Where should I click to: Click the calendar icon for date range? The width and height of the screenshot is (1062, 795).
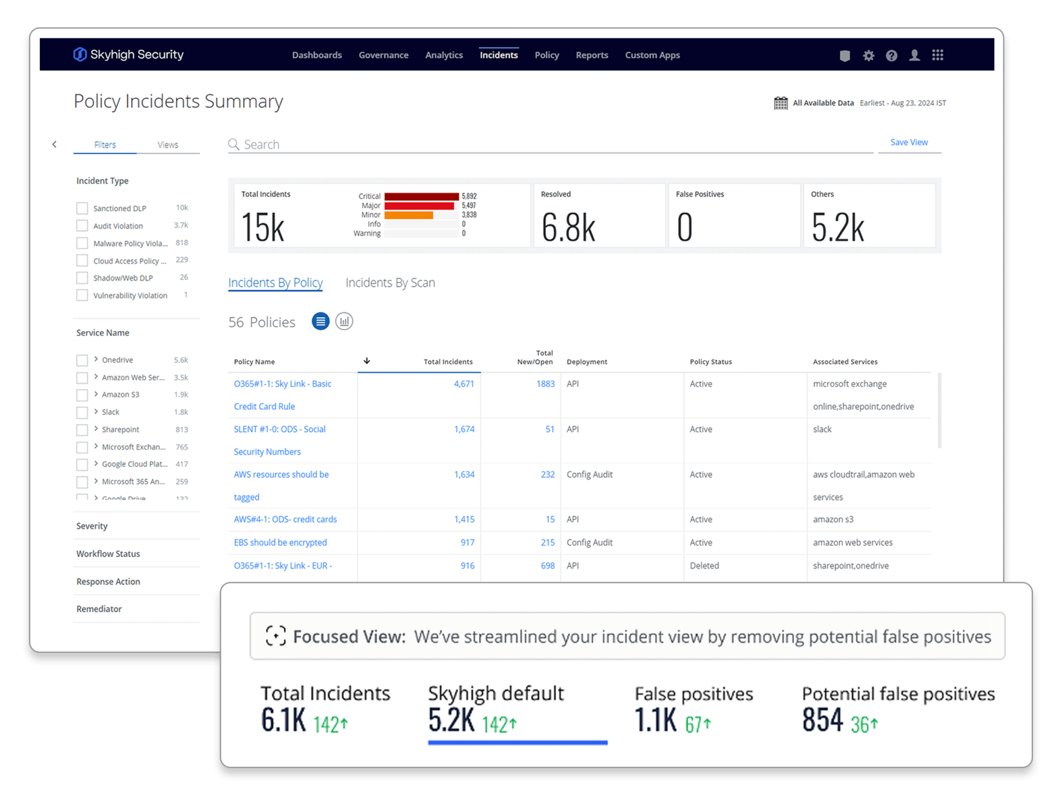tap(780, 103)
